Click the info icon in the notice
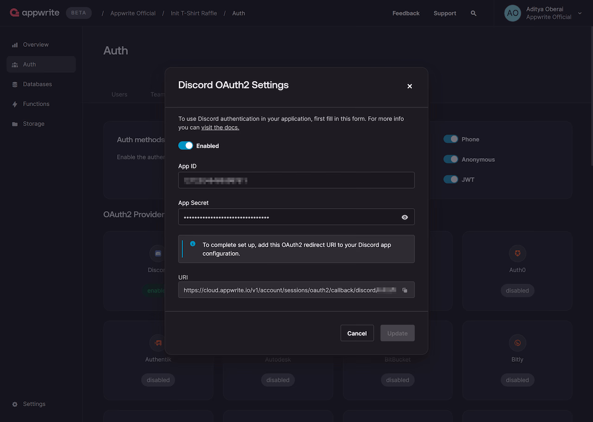593x422 pixels. coord(193,243)
